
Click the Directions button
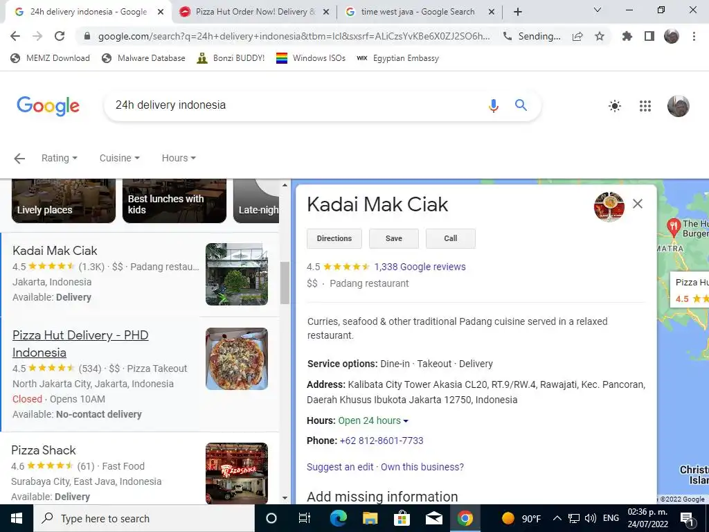334,238
